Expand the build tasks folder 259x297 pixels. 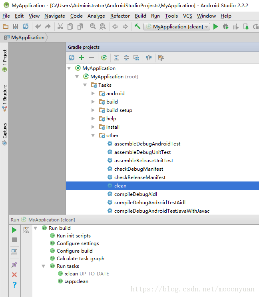coord(93,102)
